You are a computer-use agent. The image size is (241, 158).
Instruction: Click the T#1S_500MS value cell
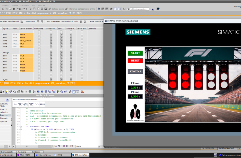26,41
